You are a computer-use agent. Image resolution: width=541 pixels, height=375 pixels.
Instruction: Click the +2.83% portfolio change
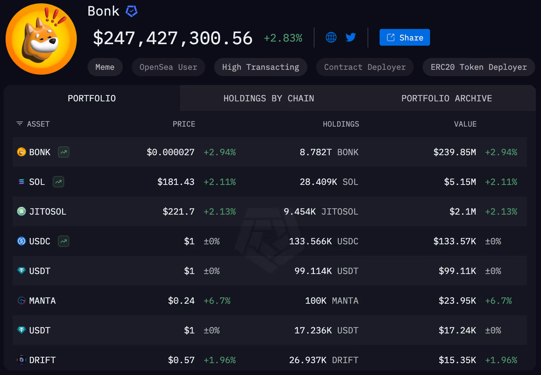(x=283, y=38)
